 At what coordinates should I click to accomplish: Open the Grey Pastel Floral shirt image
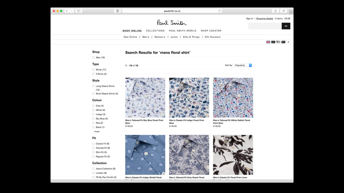pyautogui.click(x=189, y=155)
